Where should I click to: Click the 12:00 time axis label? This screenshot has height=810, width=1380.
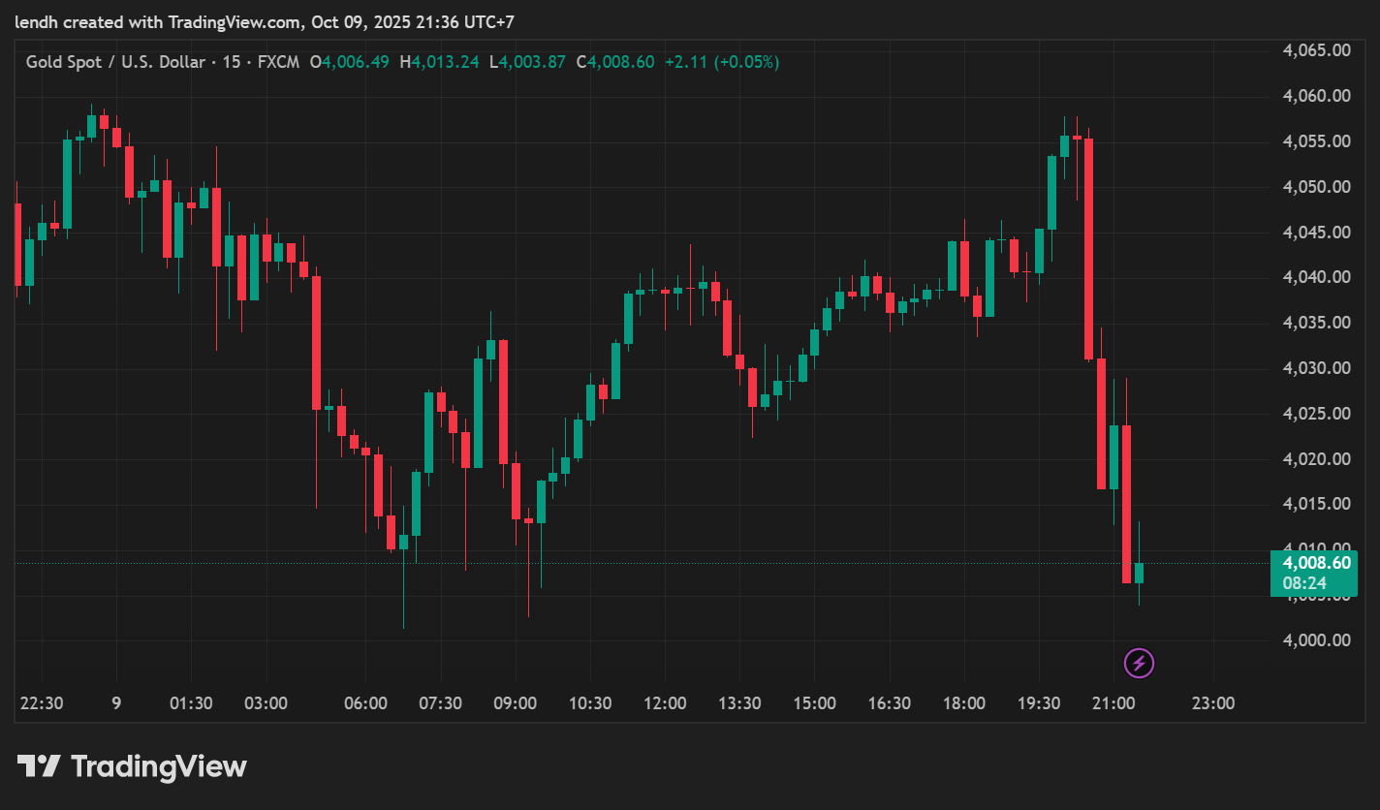[x=665, y=703]
